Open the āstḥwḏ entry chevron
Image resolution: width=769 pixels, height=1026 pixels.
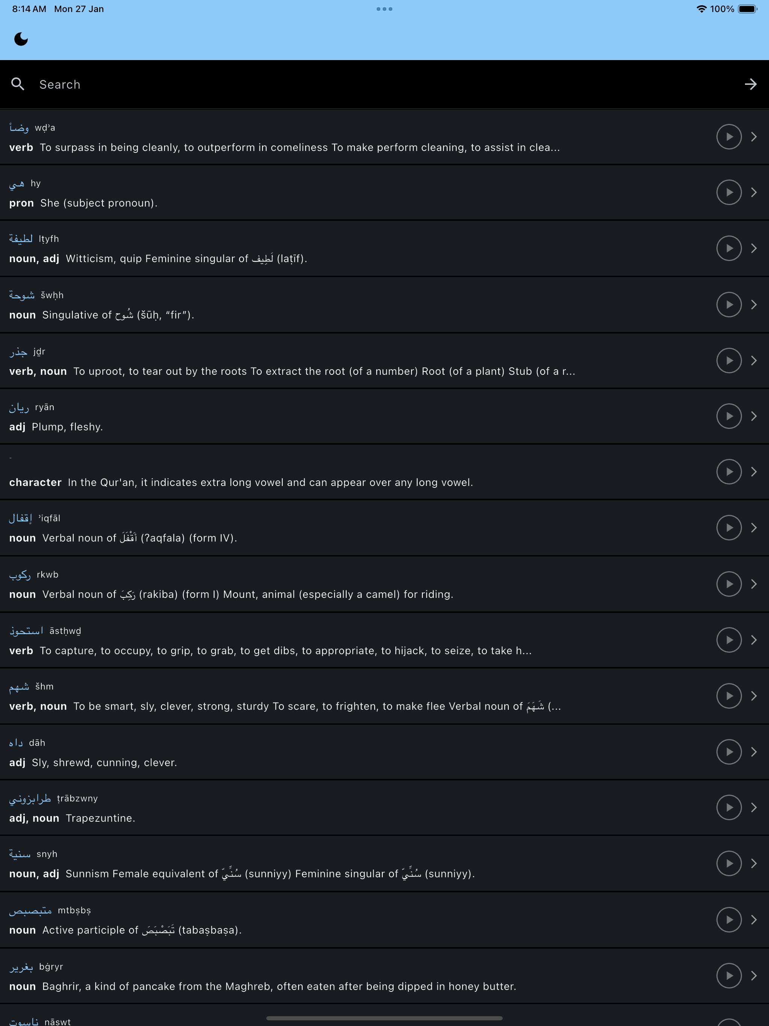(x=754, y=640)
